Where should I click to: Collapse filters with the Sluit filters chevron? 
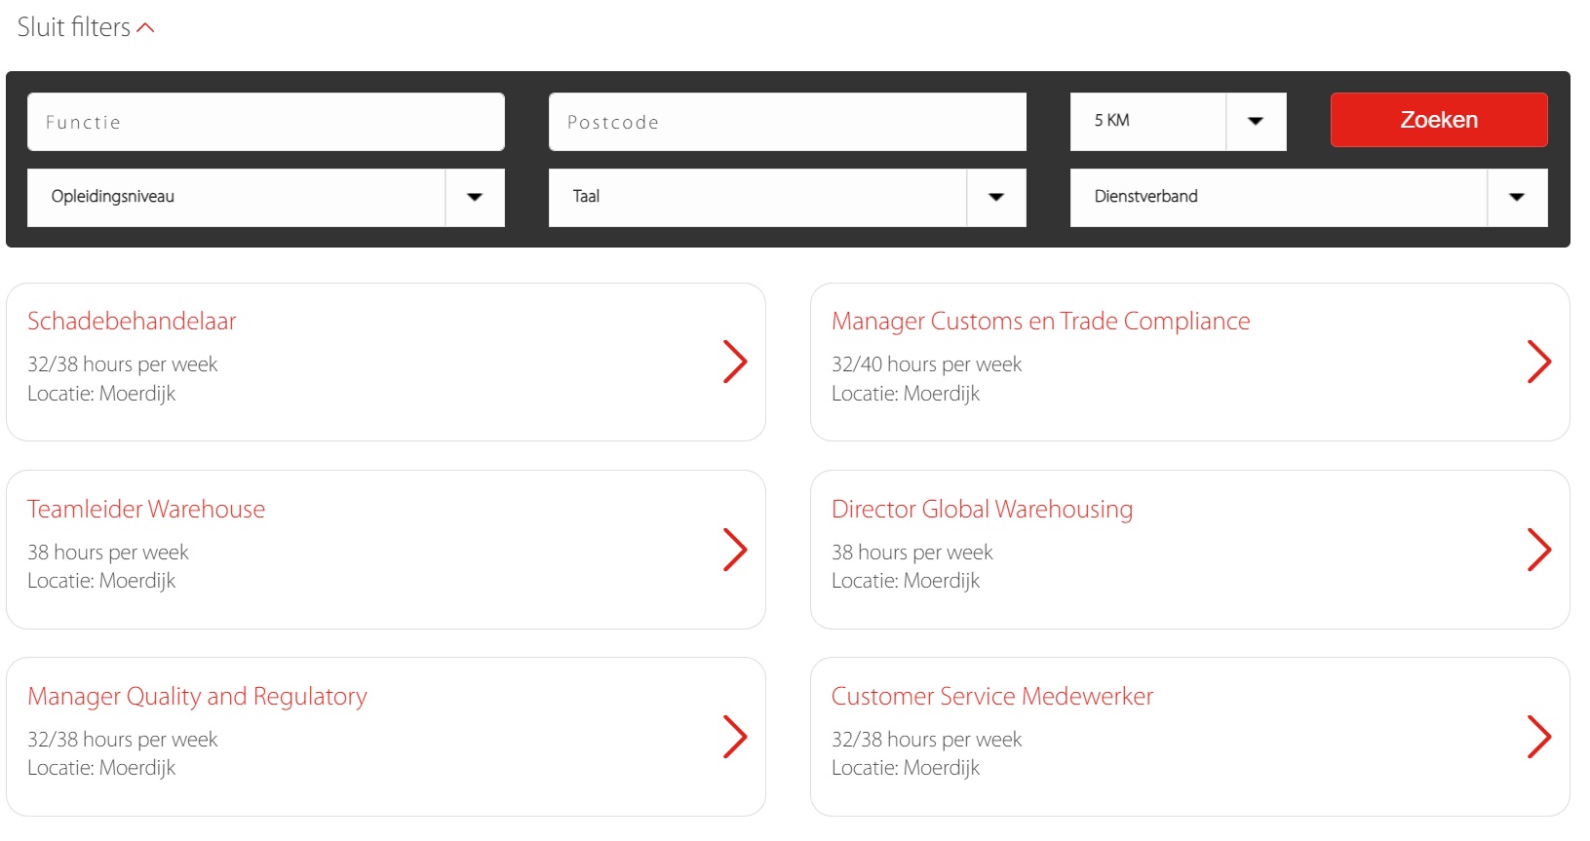point(145,28)
